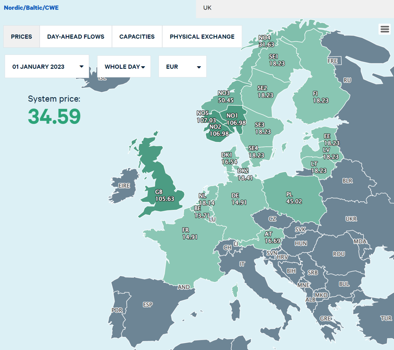
Task: Click the GB 105.63 map area
Action: [x=165, y=196]
